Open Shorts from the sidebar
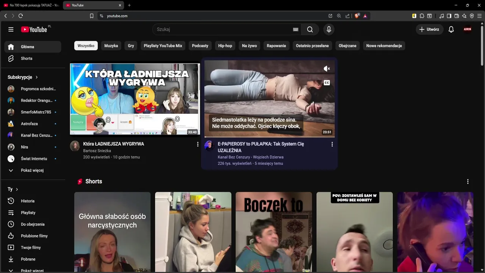The image size is (485, 273). click(x=33, y=58)
